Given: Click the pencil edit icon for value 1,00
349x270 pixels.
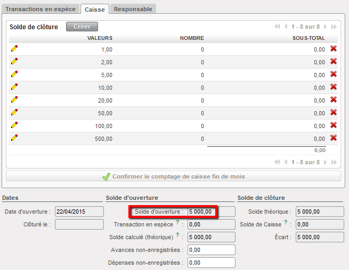Looking at the screenshot, I should tap(14, 48).
